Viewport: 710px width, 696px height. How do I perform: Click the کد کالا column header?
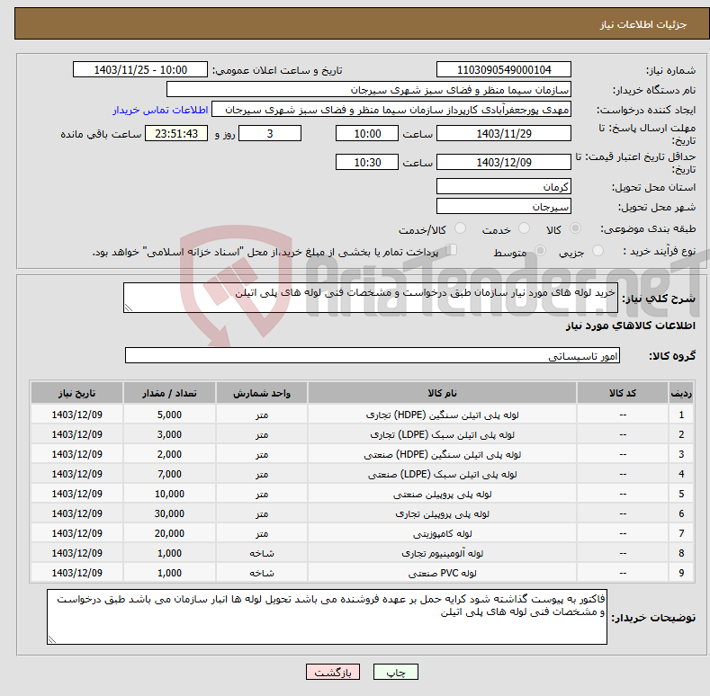pyautogui.click(x=623, y=393)
